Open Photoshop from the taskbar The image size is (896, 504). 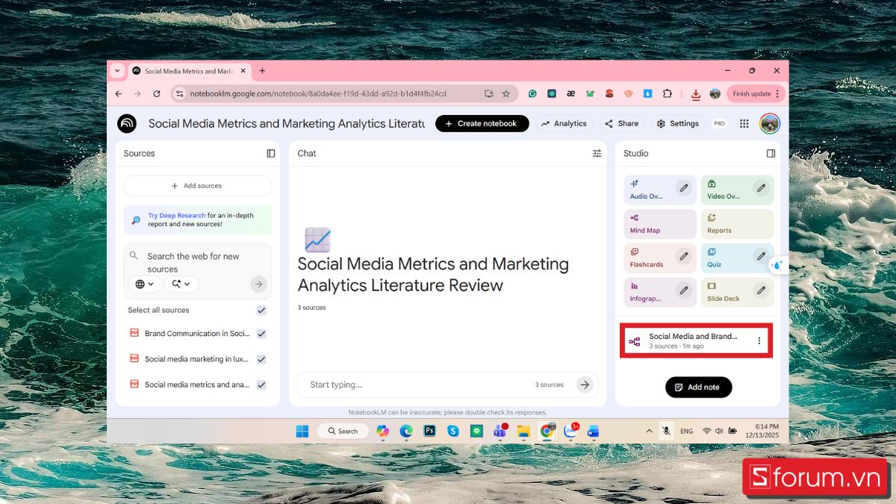pyautogui.click(x=429, y=431)
